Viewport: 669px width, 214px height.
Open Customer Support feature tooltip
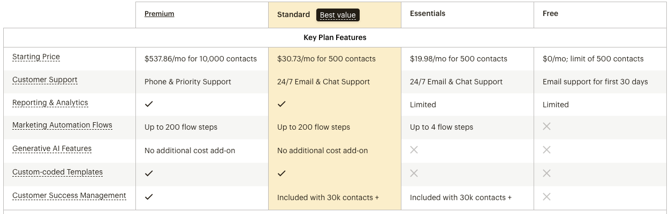(44, 80)
